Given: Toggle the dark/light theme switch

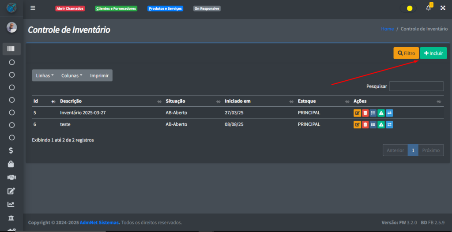Looking at the screenshot, I should [x=407, y=8].
